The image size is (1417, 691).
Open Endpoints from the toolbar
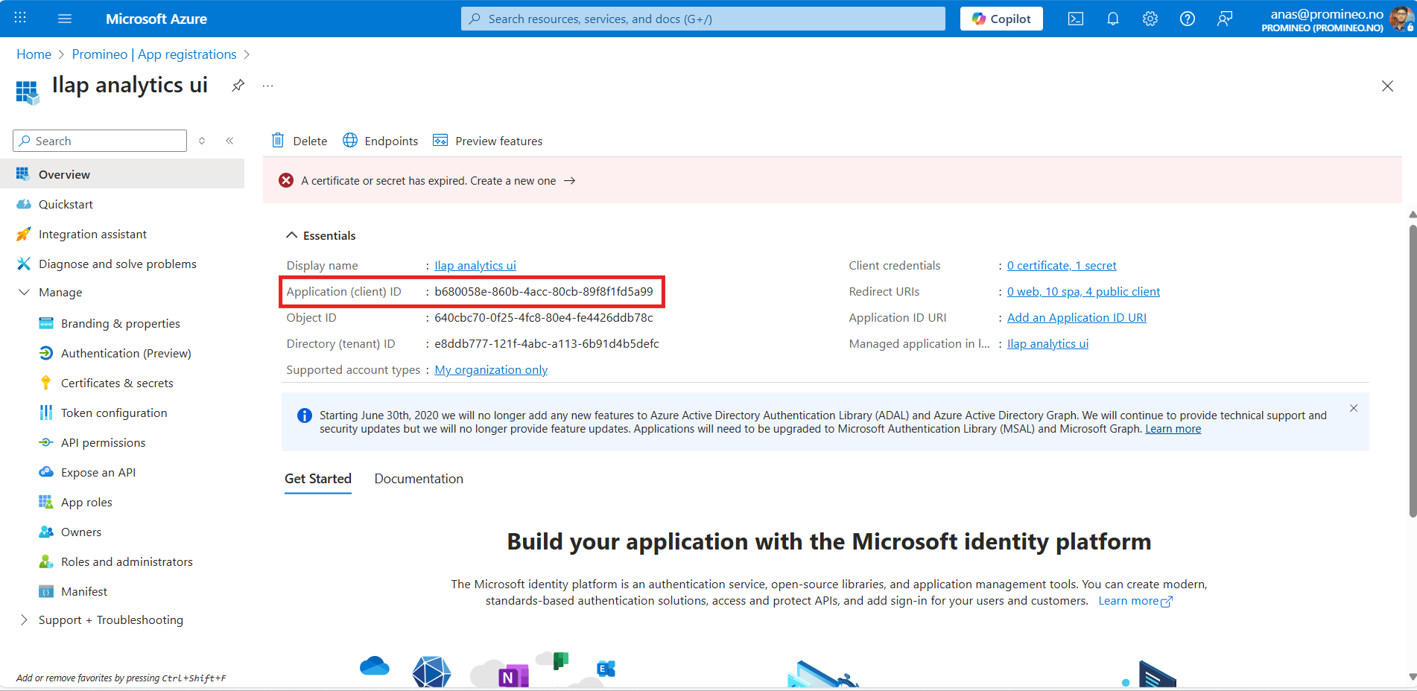(381, 141)
